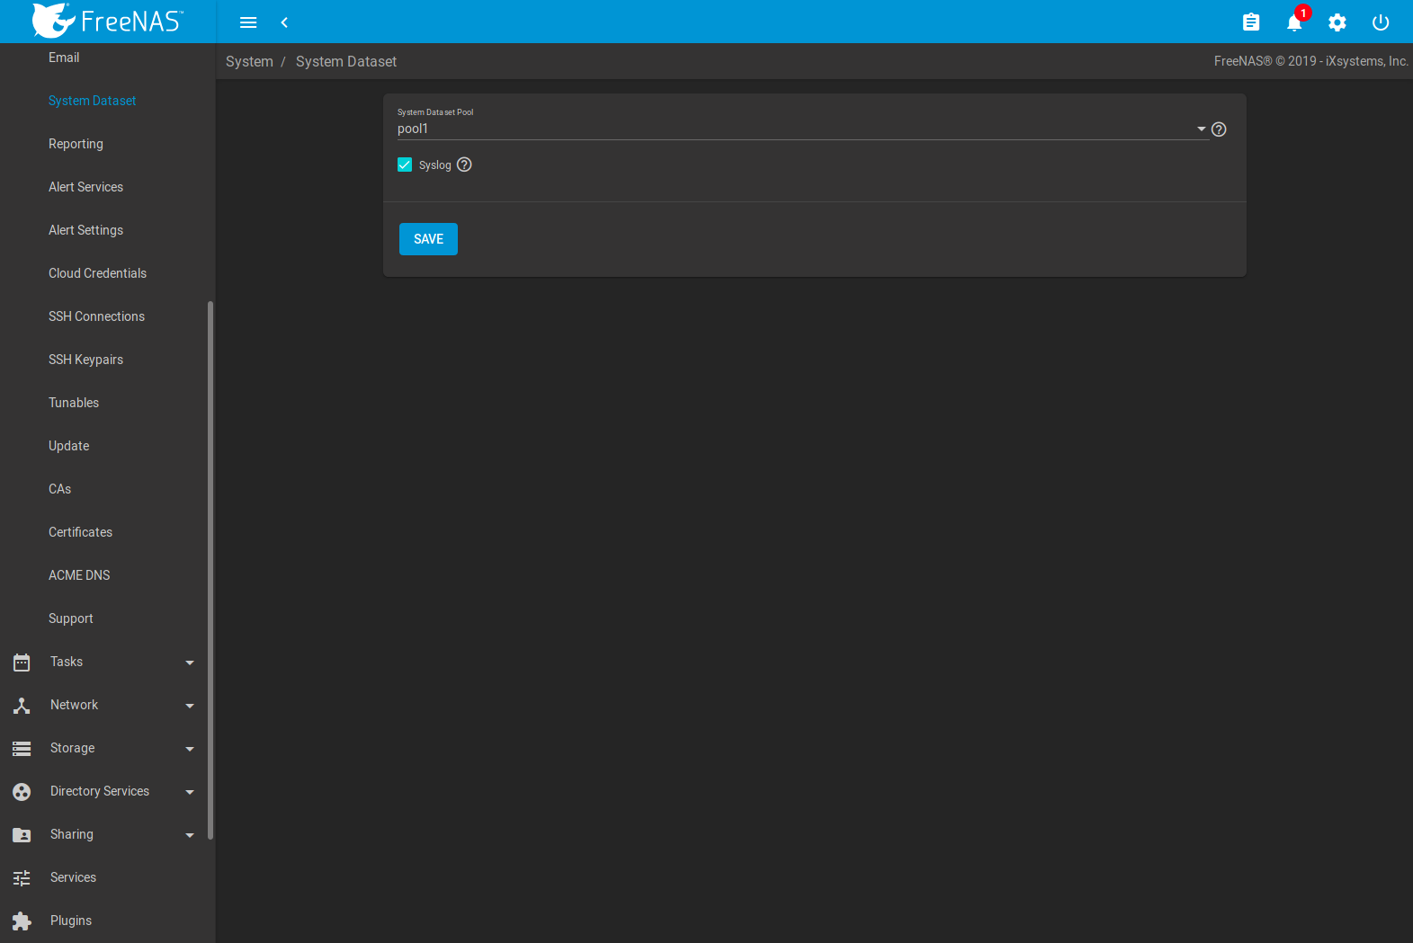1413x943 pixels.
Task: Open ACME DNS settings
Action: [x=79, y=575]
